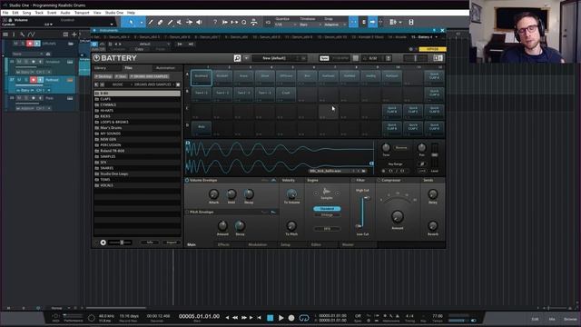The image size is (581, 327).
Task: Toggle the Standard engine mode button
Action: click(x=327, y=209)
